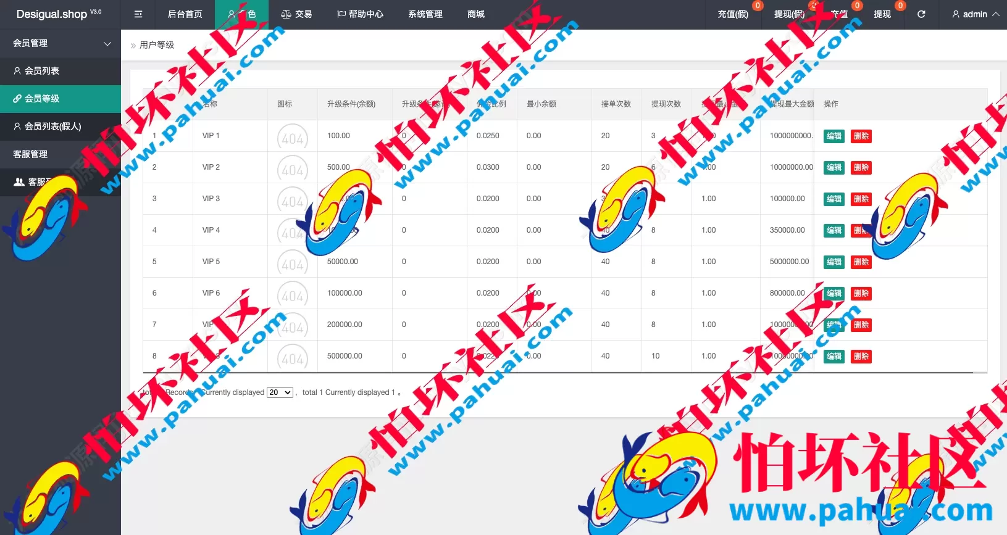Delete the VIP 5 level
Image resolution: width=1007 pixels, height=535 pixels.
[x=861, y=262]
